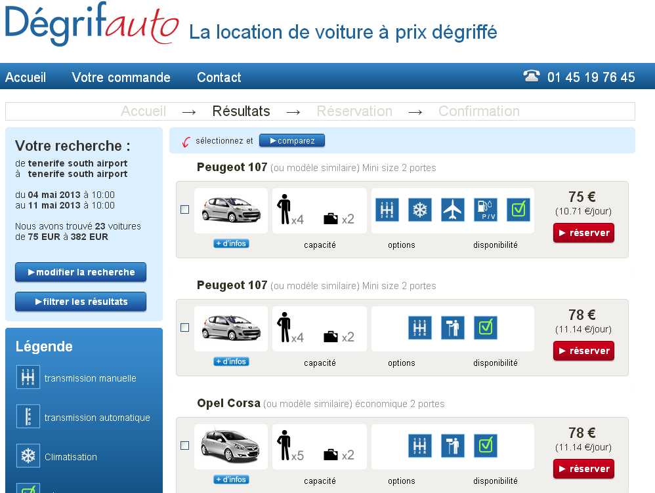Click the Climatisation snowflake legend icon

[x=28, y=456]
